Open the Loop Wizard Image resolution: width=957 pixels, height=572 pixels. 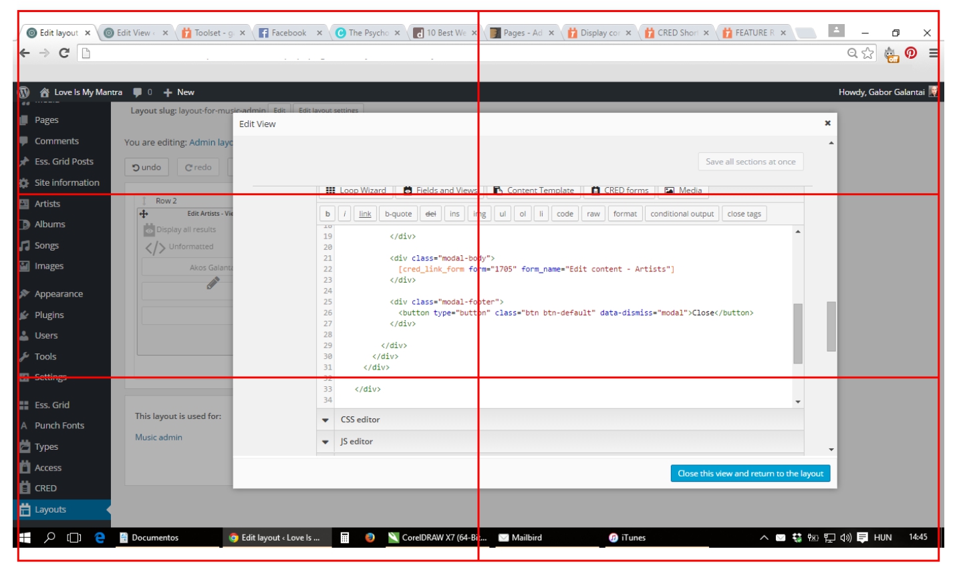coord(356,190)
